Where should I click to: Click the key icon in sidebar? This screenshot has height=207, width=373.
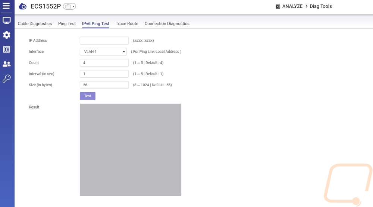click(6, 78)
